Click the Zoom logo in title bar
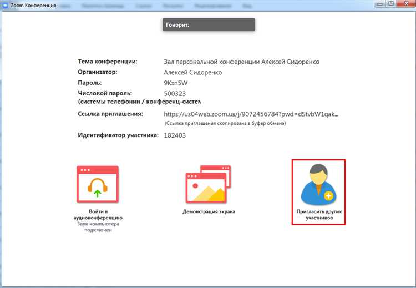The width and height of the screenshot is (416, 288). click(5, 5)
